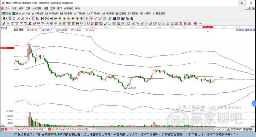Click the 赢家服务 button
Screen dimensions: 256x137
[x=159, y=13]
